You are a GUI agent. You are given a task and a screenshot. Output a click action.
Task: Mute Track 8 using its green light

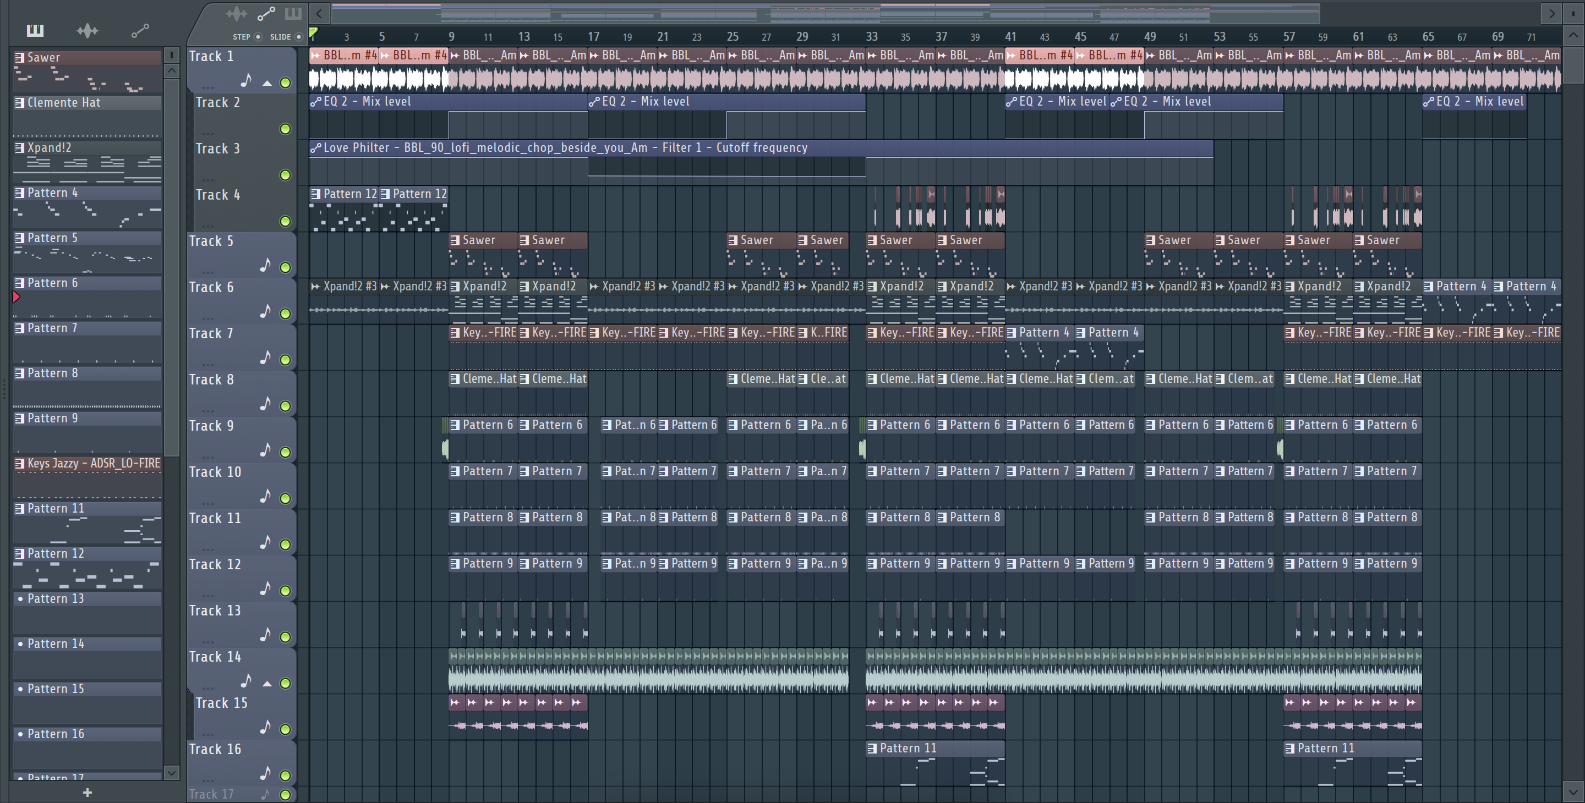pyautogui.click(x=285, y=406)
